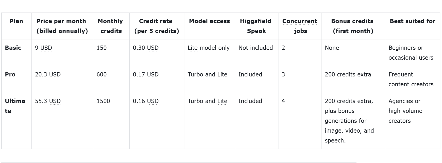
Task: Select the Basic plan row label
Action: 13,48
